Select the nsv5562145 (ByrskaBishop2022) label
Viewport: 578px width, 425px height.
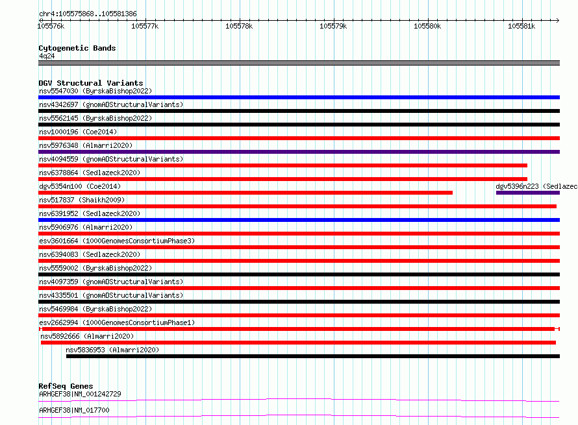coord(95,118)
